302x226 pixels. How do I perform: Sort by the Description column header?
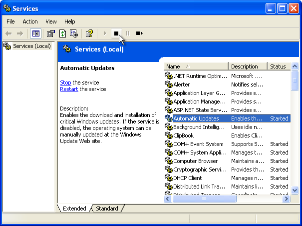248,66
